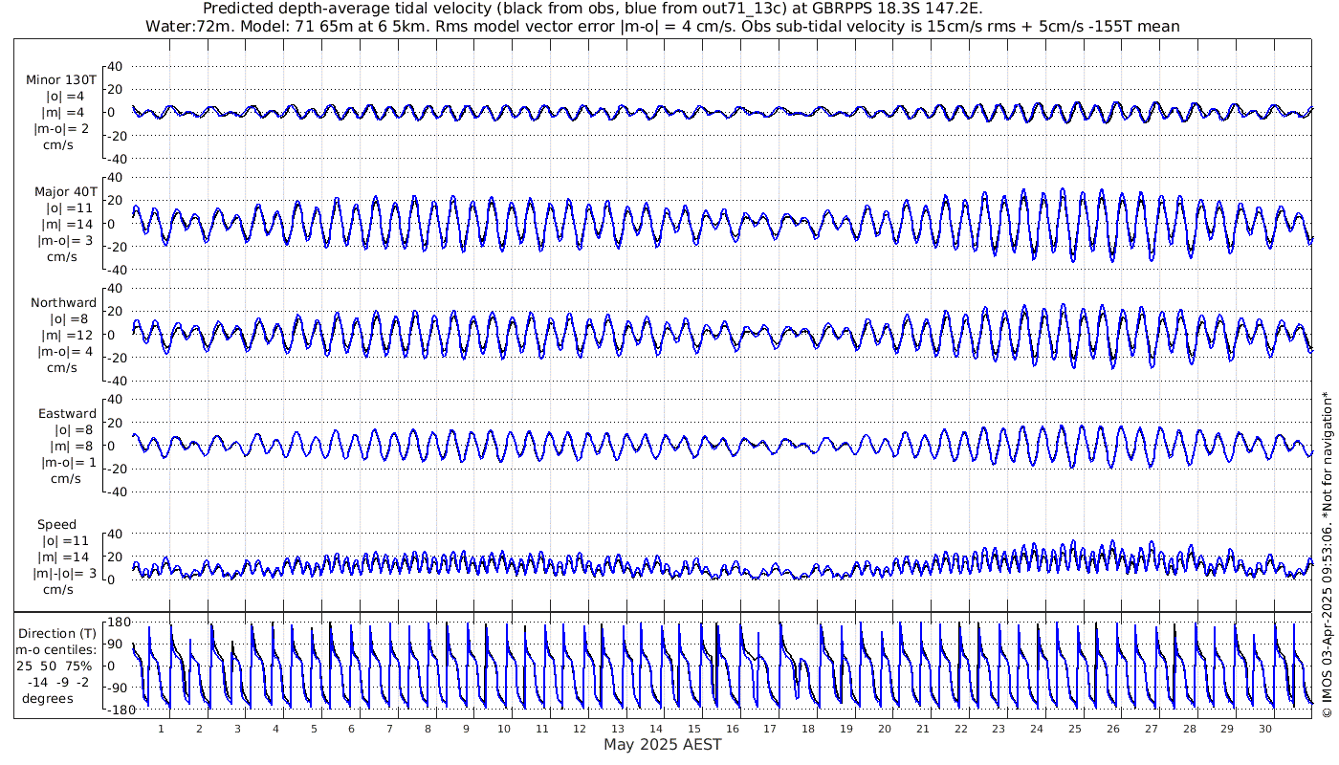Image resolution: width=1339 pixels, height=765 pixels.
Task: Click the "40" tick on the Minor 130T axis
Action: pos(117,67)
